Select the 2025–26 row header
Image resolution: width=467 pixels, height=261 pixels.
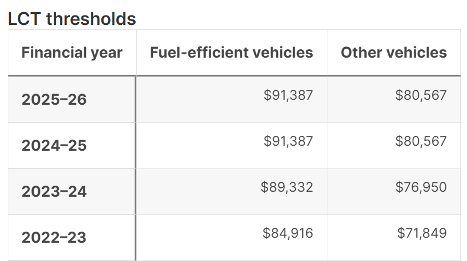click(x=54, y=100)
